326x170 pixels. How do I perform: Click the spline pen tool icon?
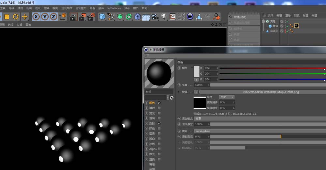coord(111,17)
